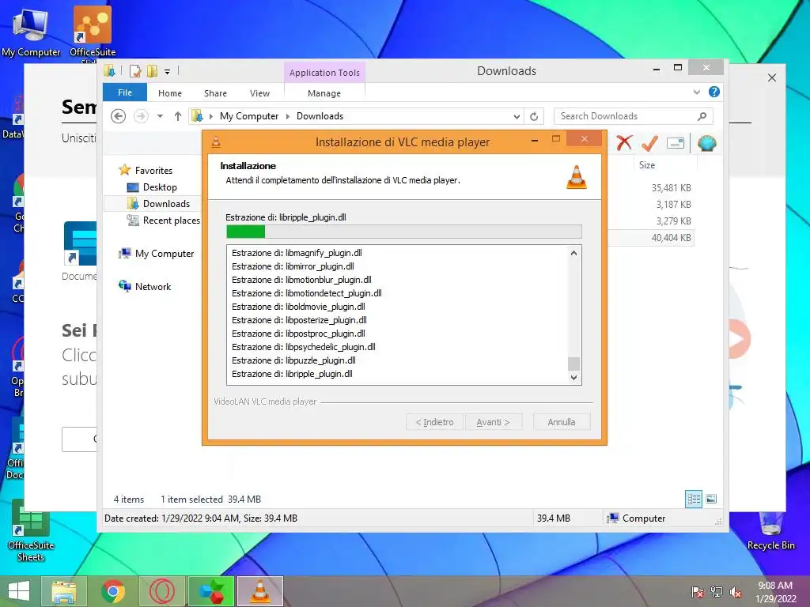Switch to details view layout
The width and height of the screenshot is (810, 607).
pyautogui.click(x=694, y=499)
